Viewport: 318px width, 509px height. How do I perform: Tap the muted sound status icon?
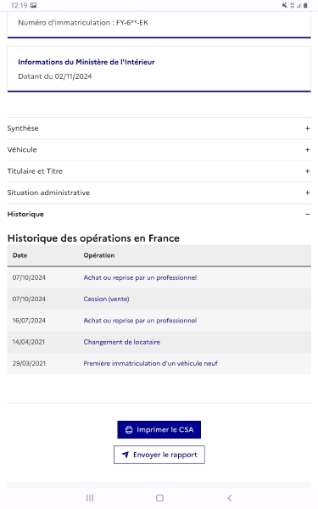click(285, 5)
